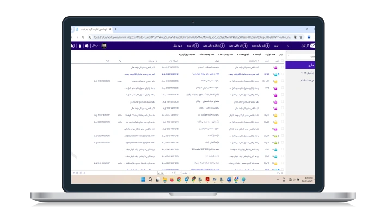The height and width of the screenshot is (223, 386).
Task: Open the محدوده تاریخ ارجاع filter dropdown
Action: tap(187, 54)
